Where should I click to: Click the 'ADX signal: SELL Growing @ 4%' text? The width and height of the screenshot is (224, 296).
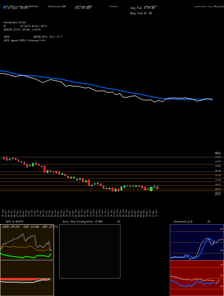click(25, 40)
